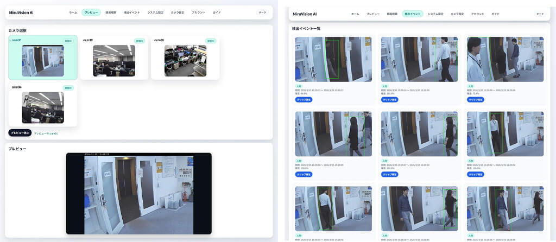Viewport: 556px width, 242px height.
Task: Open event thumbnail with close-up man's face
Action: [505, 59]
